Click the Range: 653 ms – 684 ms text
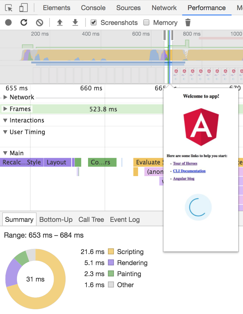The image size is (243, 314). 44,235
